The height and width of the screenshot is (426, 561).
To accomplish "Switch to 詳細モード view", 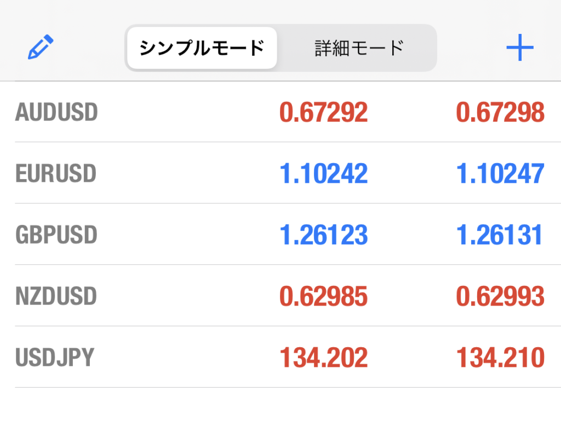I will click(359, 48).
